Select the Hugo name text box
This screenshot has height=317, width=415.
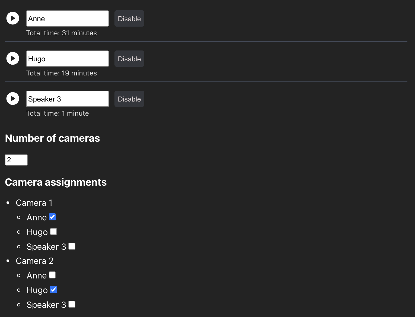[67, 58]
